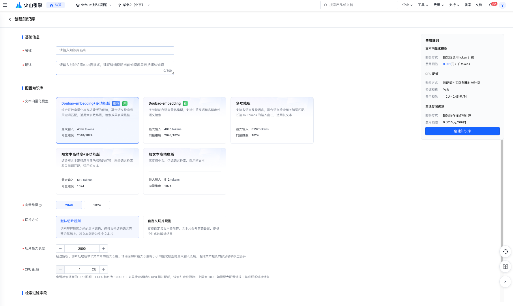The image size is (513, 306).
Task: Open the 备案 top menu item
Action: tap(468, 5)
